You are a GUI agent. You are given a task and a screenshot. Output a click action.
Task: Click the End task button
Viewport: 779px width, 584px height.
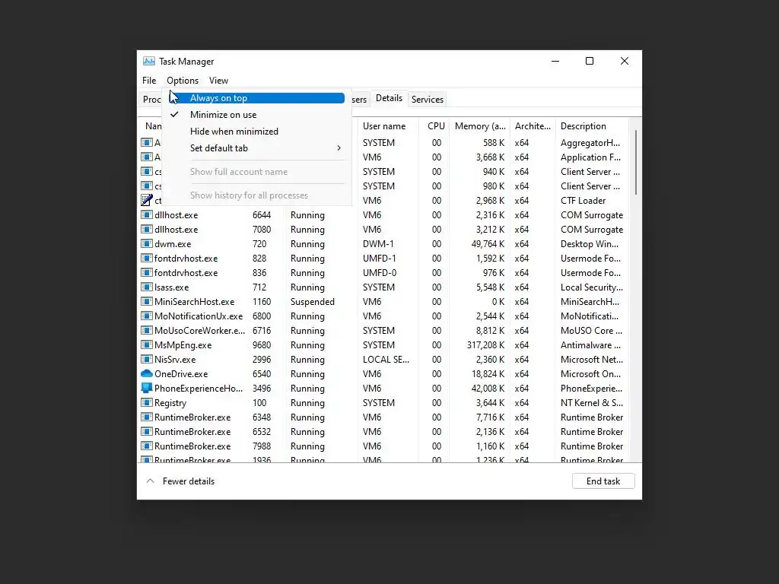(x=603, y=481)
